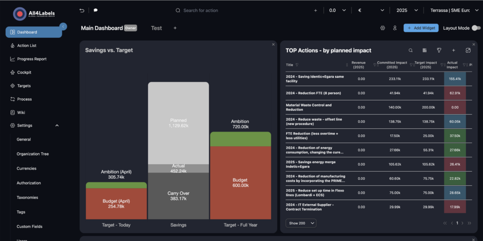Image resolution: width=483 pixels, height=241 pixels.
Task: Click the undo arrow icon in top bar
Action: 82,10
